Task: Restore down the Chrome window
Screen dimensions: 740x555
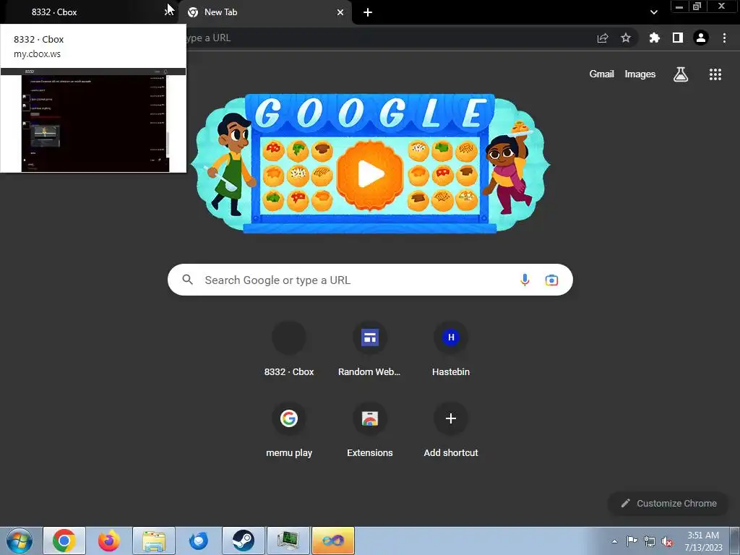Action: 697,7
